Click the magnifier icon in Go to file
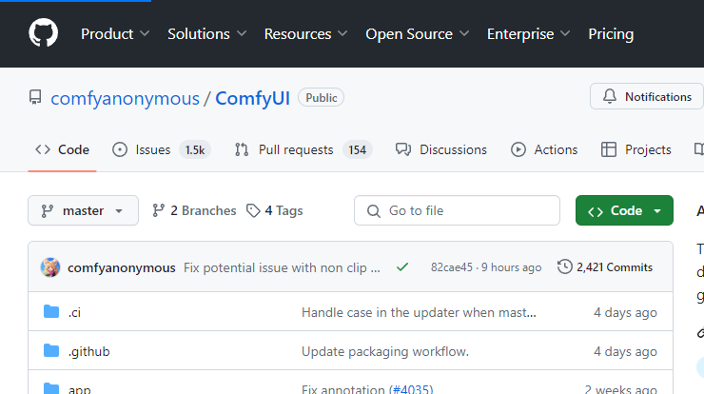Image resolution: width=704 pixels, height=394 pixels. 374,210
